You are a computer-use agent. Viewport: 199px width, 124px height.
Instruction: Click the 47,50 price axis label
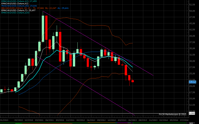pyautogui.click(x=192, y=17)
